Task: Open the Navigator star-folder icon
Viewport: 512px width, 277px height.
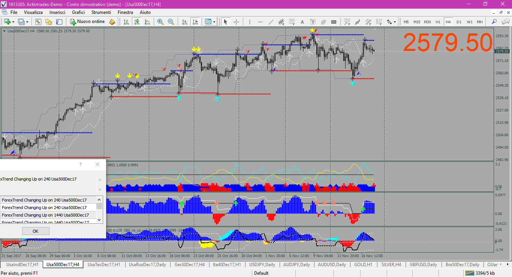Action: [x=49, y=22]
